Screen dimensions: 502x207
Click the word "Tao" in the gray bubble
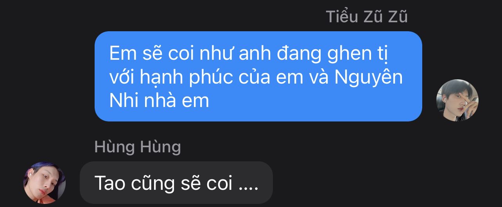pos(109,183)
